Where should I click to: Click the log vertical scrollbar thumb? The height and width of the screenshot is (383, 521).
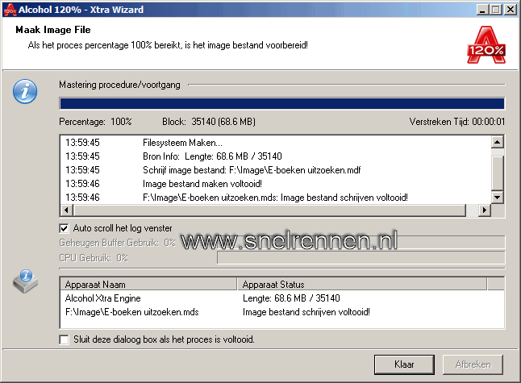(498, 173)
